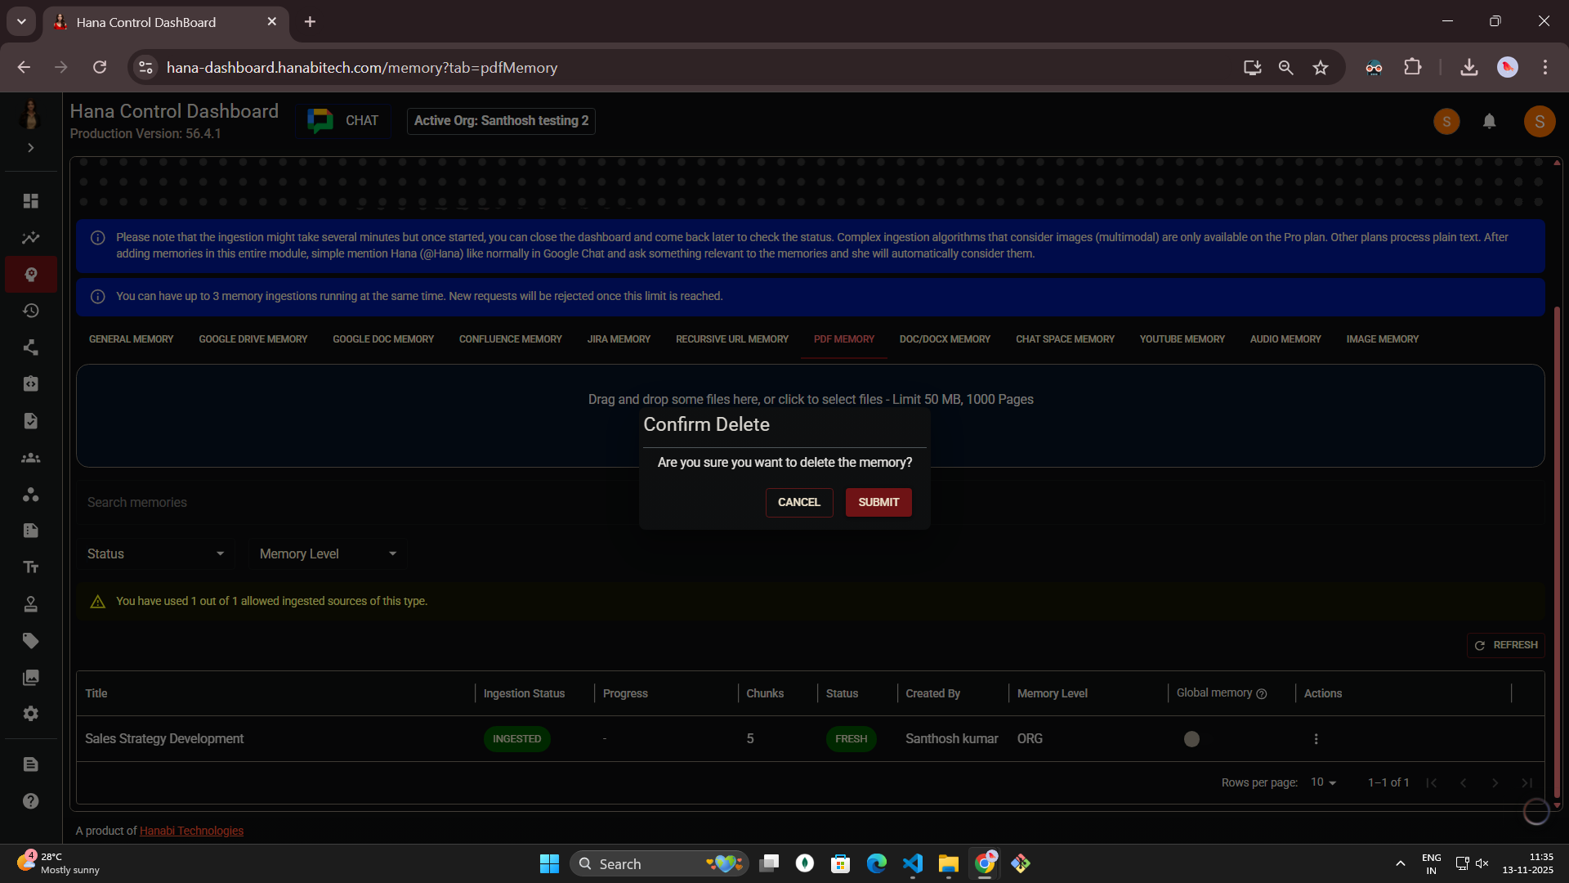This screenshot has height=883, width=1569.
Task: Toggle the Global memory switch for Sales Strategy Development
Action: [1191, 738]
